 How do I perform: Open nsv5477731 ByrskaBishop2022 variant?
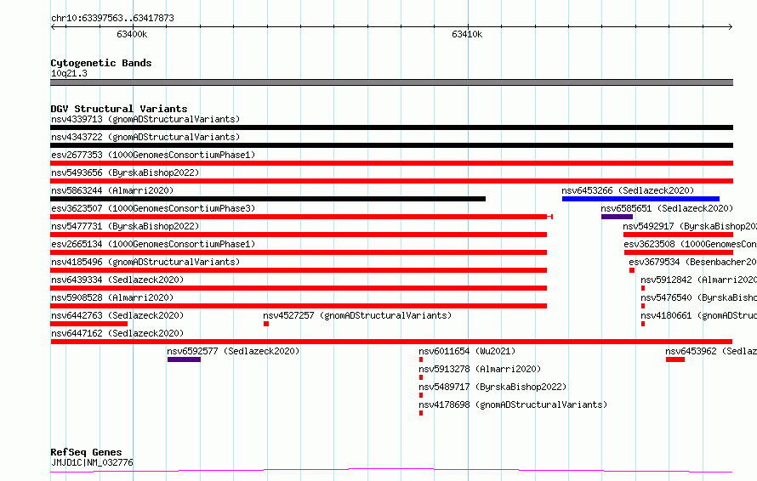pos(125,226)
